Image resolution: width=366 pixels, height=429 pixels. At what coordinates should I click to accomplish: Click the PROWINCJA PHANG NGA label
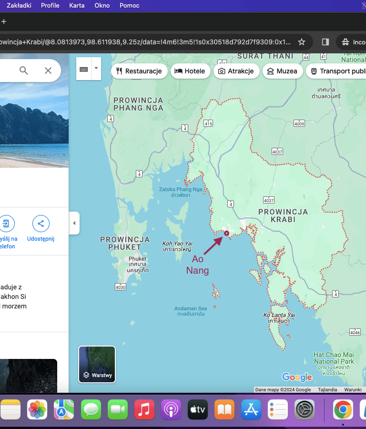138,104
